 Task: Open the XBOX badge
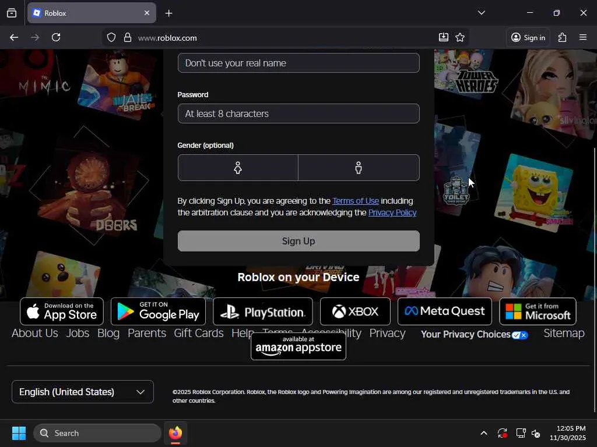355,312
